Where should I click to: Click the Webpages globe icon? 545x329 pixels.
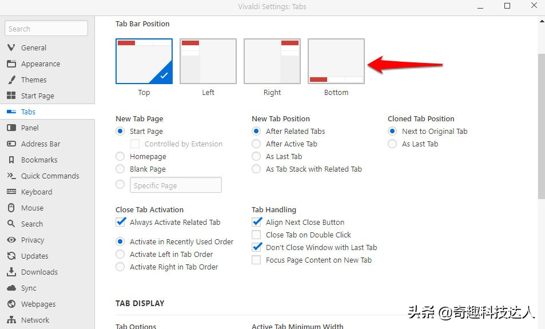(x=11, y=304)
